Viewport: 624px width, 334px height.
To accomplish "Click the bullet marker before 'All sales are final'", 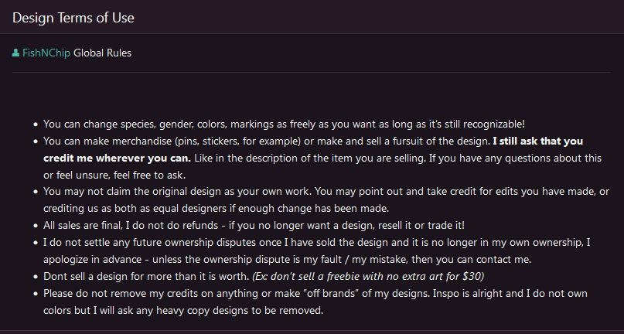I will [36, 225].
